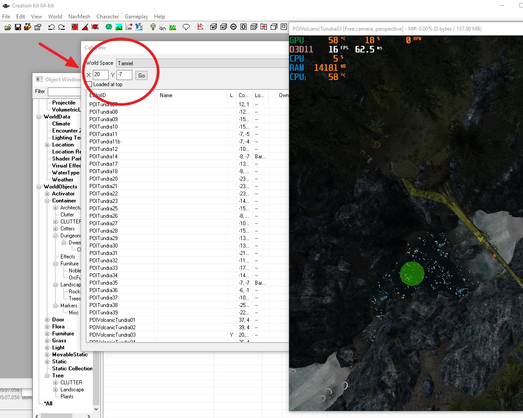The width and height of the screenshot is (523, 418).
Task: Collapse the Container tree node
Action: coord(48,201)
